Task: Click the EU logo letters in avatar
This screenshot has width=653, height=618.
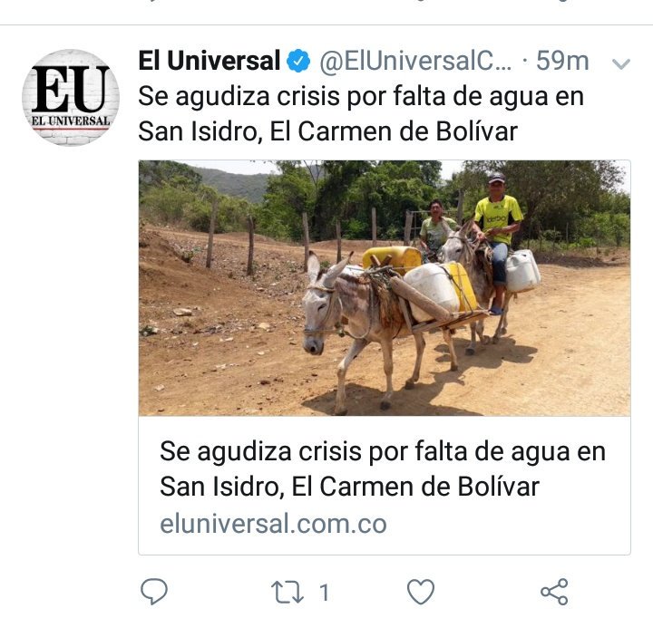Action: tap(71, 89)
